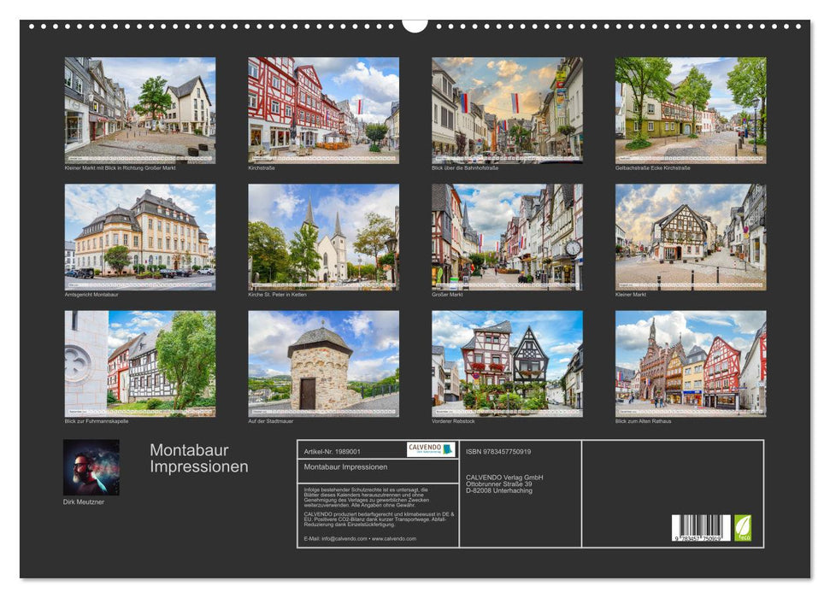Open the Blick über die Bahnhofstraße photo
The width and height of the screenshot is (830, 598).
pos(507,110)
